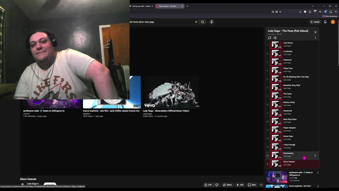Open options menu for sidebar synthwave radio
This screenshot has height=191, width=339.
click(318, 173)
